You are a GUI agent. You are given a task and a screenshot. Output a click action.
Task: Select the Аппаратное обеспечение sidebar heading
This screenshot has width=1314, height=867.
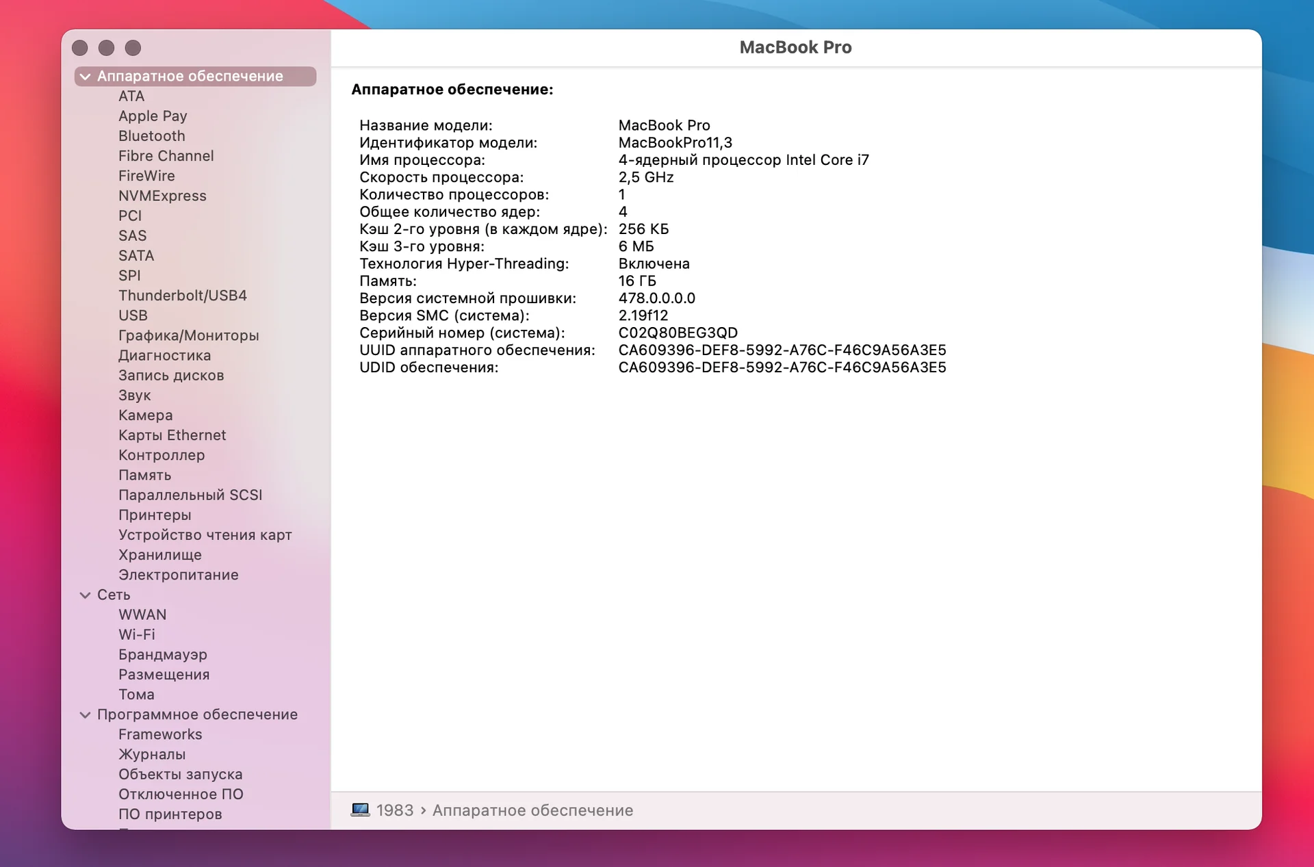[x=190, y=77]
